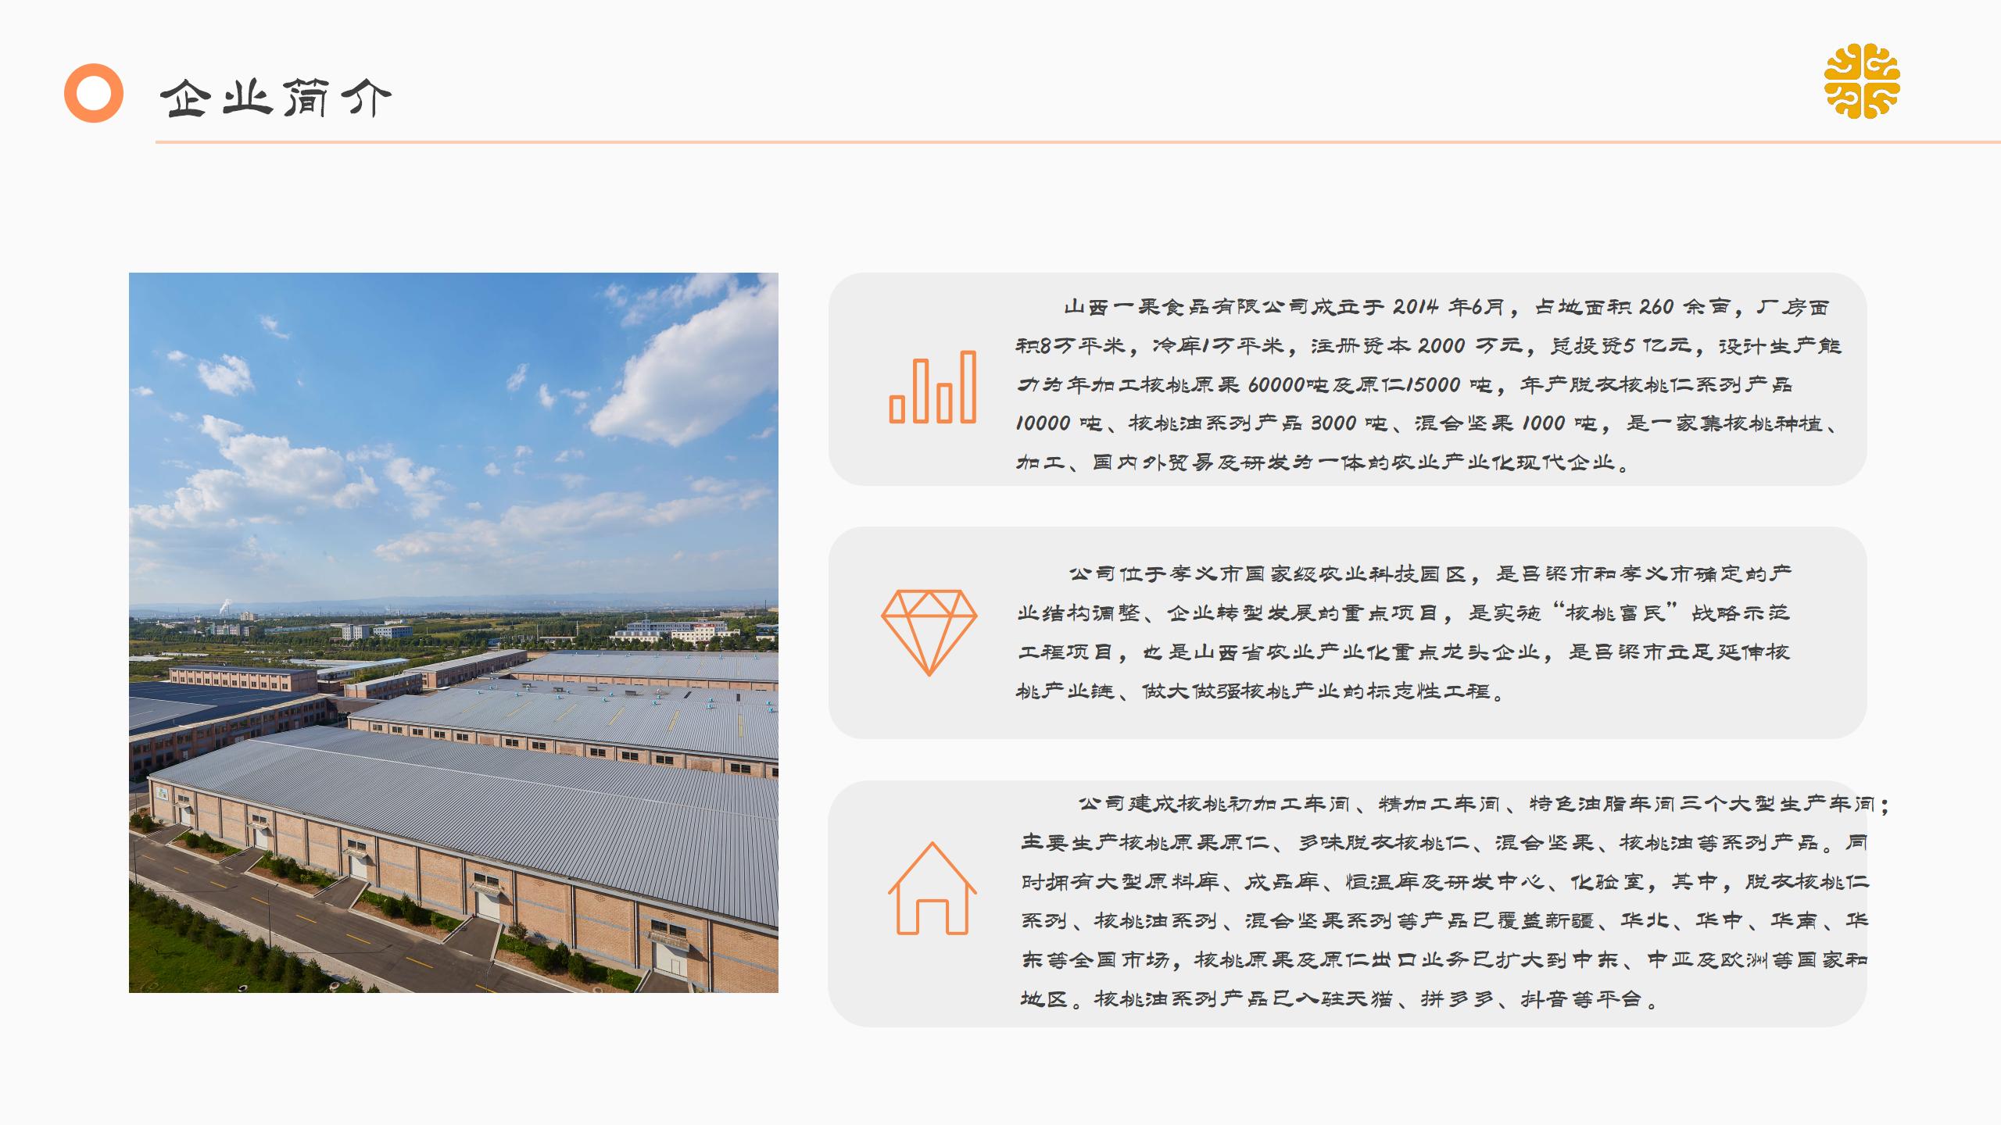Click the line ending 标志性工程。

pos(1261,691)
